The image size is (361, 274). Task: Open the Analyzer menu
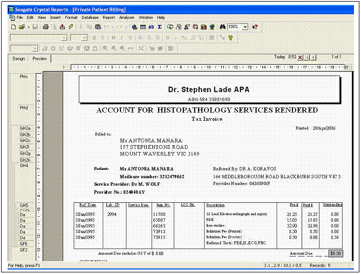(x=127, y=17)
